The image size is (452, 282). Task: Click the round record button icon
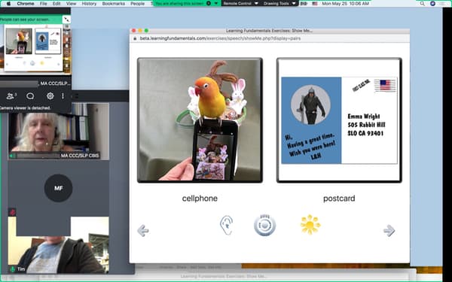tap(264, 225)
